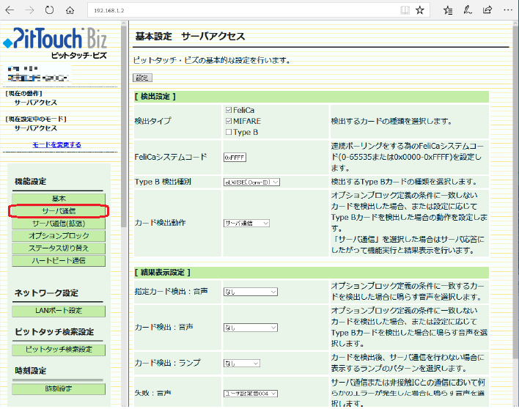Click the [現在設定中のモード] label
519x409 pixels.
pos(36,119)
